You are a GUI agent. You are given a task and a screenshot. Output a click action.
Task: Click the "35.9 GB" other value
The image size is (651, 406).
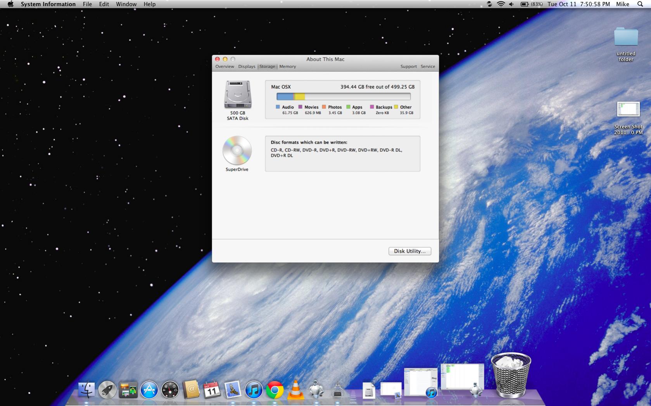point(406,113)
